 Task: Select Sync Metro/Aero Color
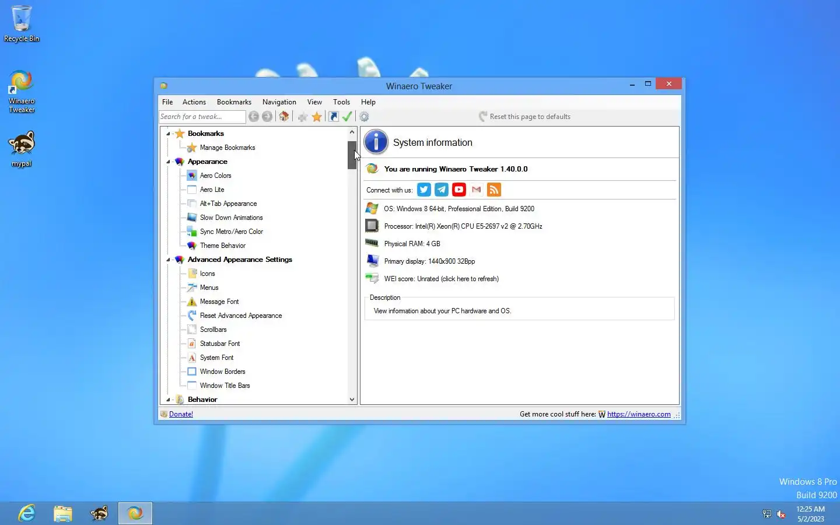pyautogui.click(x=231, y=232)
